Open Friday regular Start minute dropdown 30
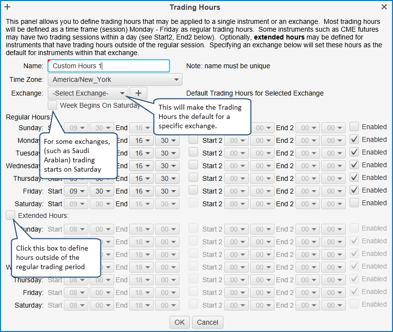The height and width of the screenshot is (332, 393). (x=102, y=191)
